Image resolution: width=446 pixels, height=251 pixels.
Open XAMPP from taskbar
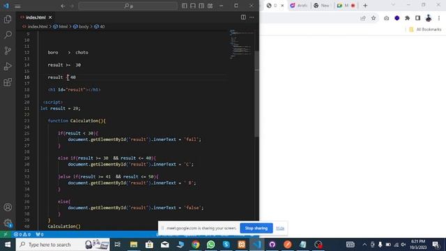click(242, 245)
